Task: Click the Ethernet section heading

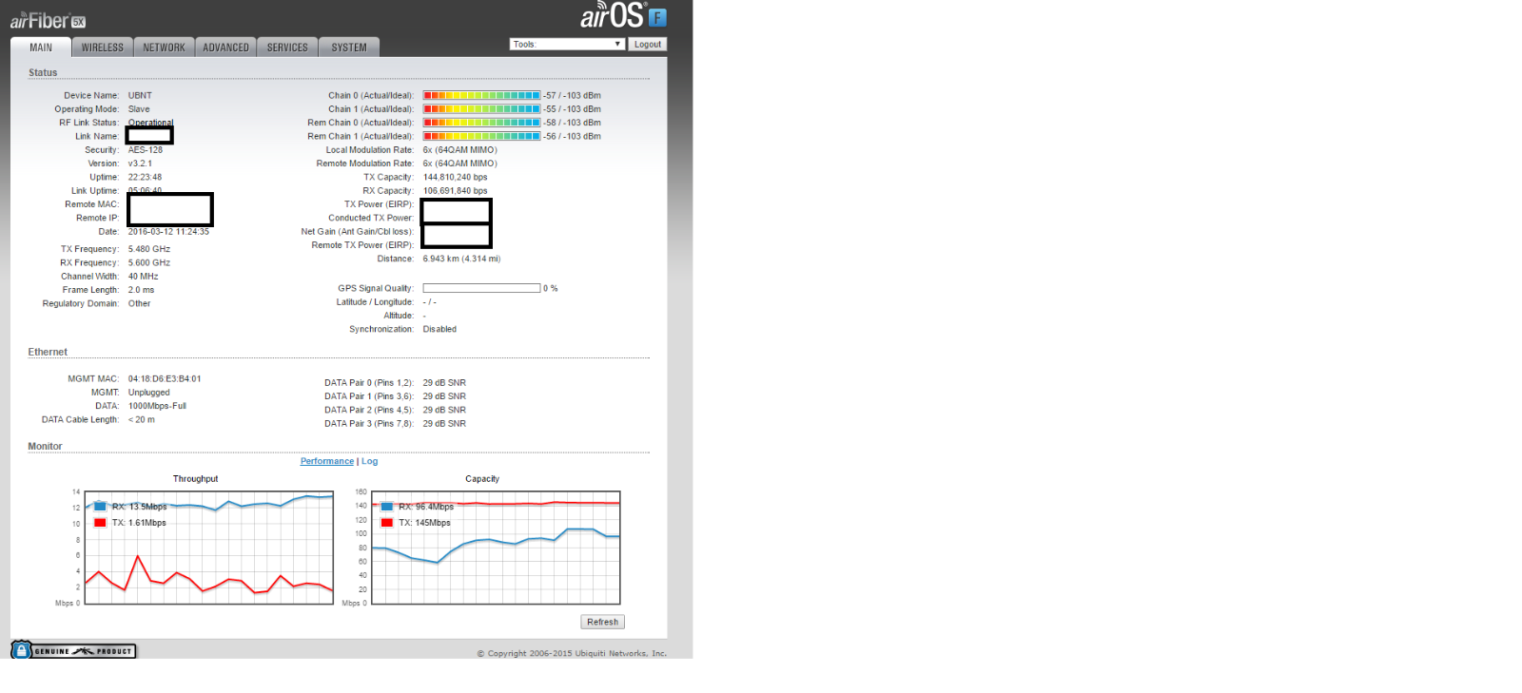Action: coord(48,352)
